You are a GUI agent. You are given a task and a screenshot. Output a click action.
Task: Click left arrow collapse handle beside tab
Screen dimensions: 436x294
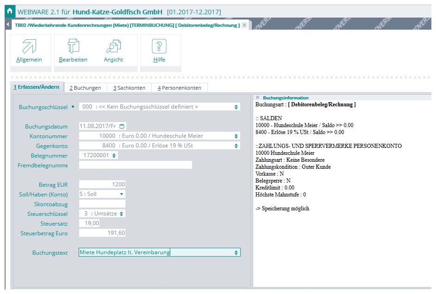8,25
